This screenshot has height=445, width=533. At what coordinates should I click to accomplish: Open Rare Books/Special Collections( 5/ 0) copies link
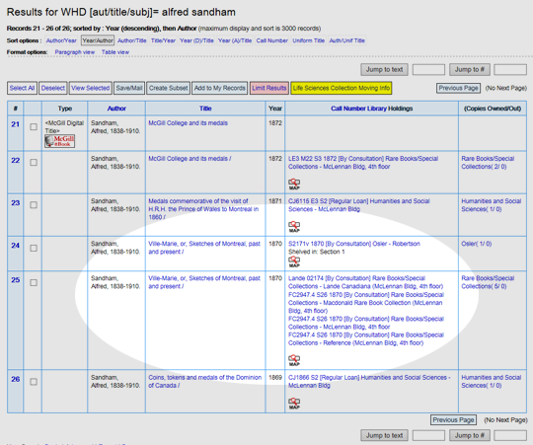[x=488, y=282]
